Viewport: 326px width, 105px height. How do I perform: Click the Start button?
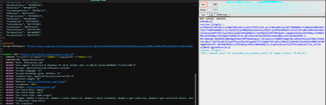[x=203, y=4]
